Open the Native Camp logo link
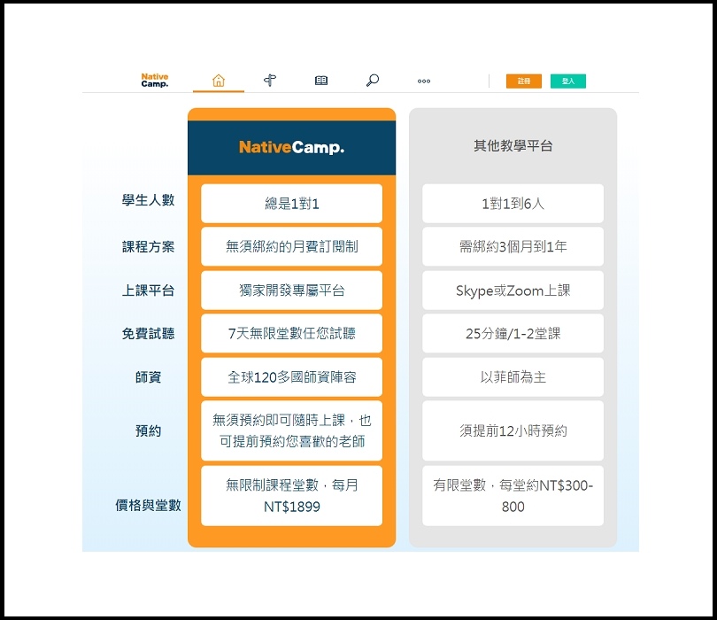Viewport: 717px width, 620px height. (x=155, y=80)
